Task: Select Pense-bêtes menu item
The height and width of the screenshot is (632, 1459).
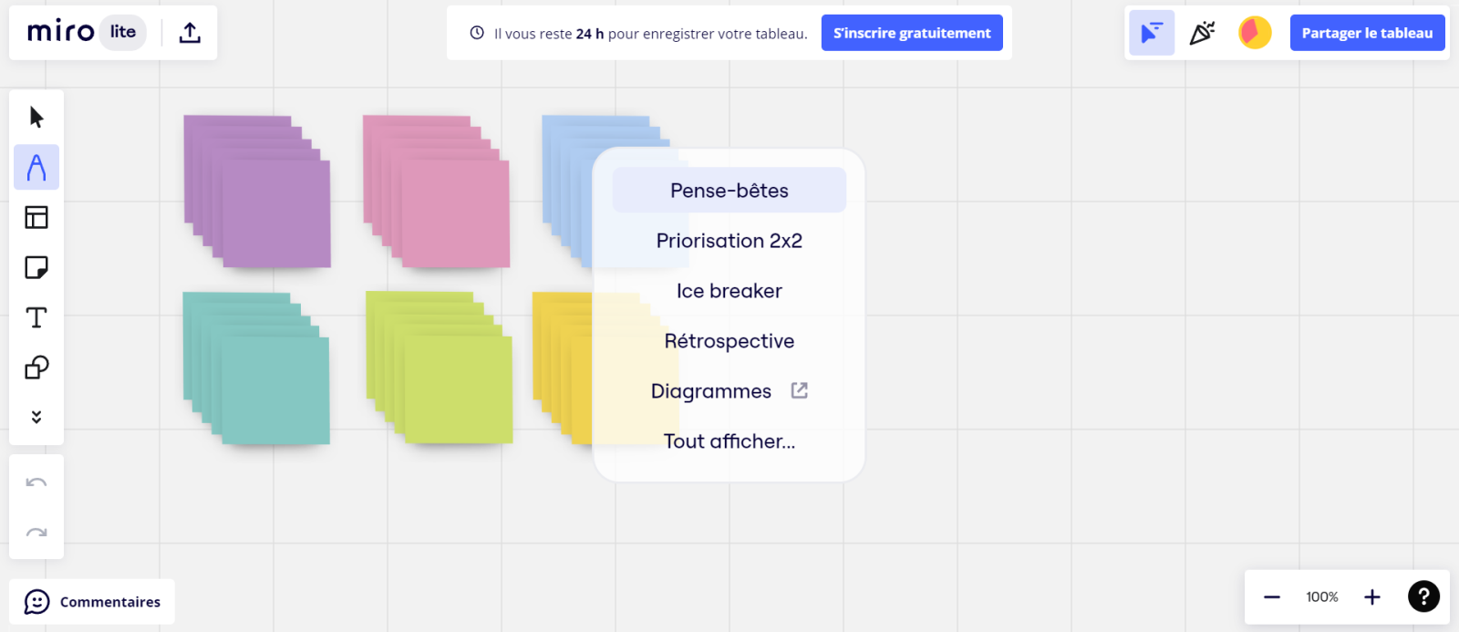Action: point(729,191)
